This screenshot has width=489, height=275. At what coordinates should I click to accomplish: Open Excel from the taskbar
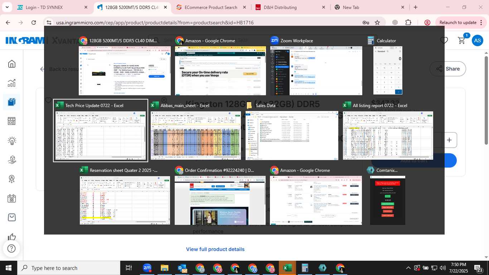point(287,268)
